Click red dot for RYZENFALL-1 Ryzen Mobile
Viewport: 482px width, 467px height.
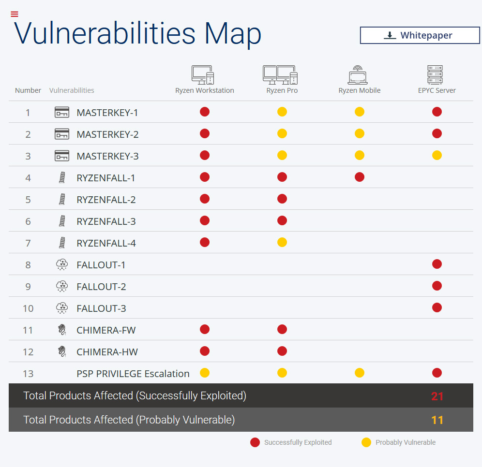click(360, 177)
